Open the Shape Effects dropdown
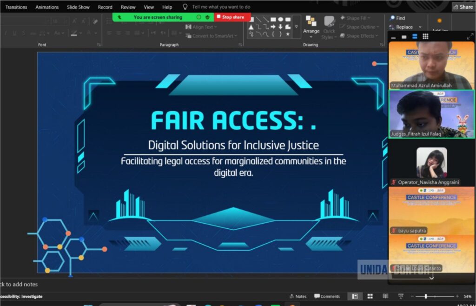 (x=359, y=36)
